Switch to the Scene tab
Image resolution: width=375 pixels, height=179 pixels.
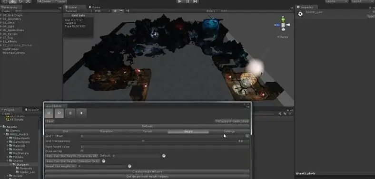tap(74, 7)
